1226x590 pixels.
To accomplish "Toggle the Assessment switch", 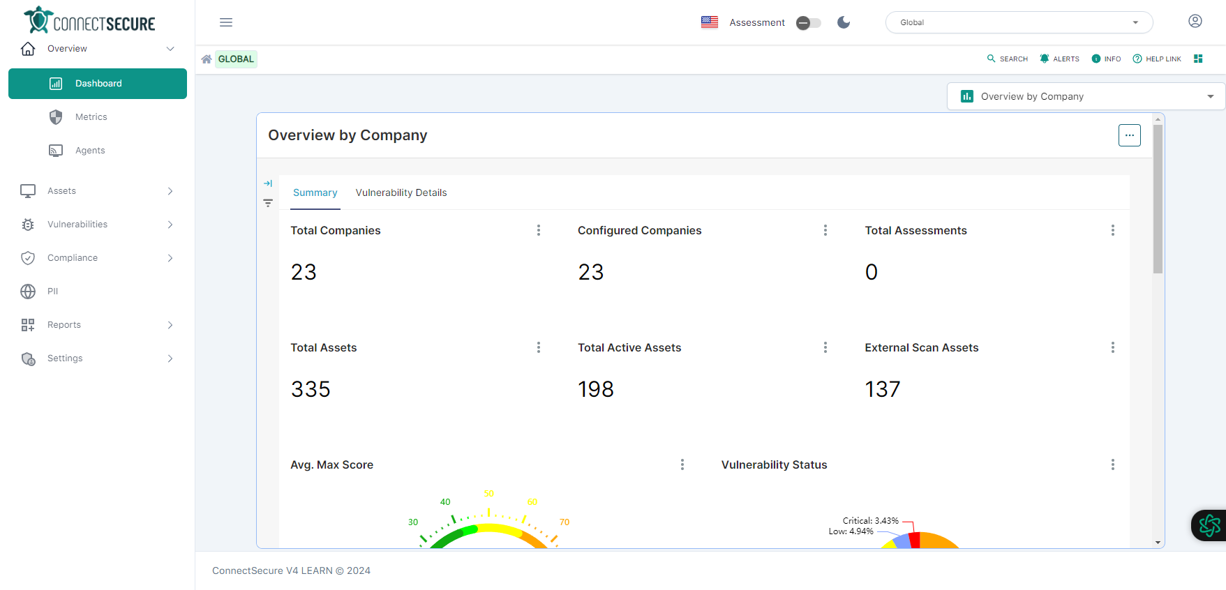I will (x=809, y=23).
